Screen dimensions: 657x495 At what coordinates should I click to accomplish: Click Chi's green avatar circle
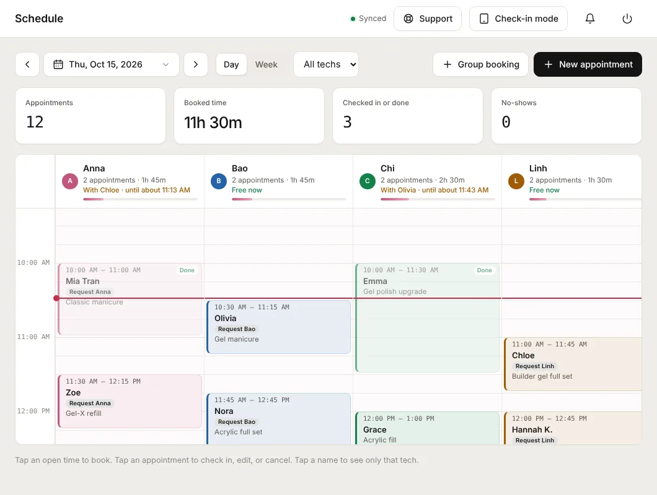pyautogui.click(x=368, y=181)
